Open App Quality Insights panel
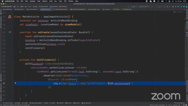This screenshot has height=106, width=188. coord(36,103)
